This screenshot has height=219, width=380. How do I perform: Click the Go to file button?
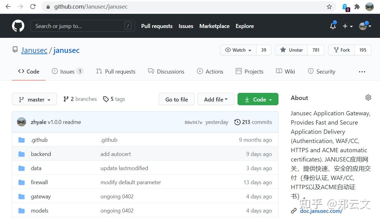click(177, 99)
